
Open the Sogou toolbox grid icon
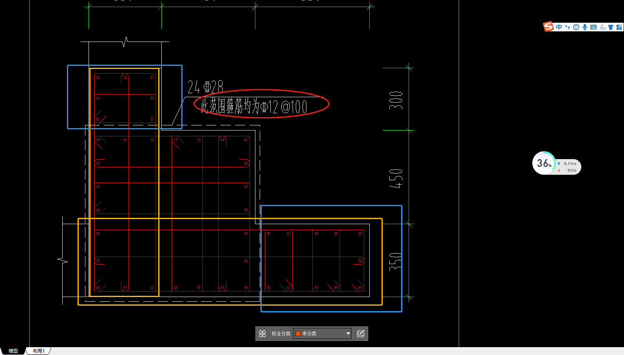coord(619,27)
